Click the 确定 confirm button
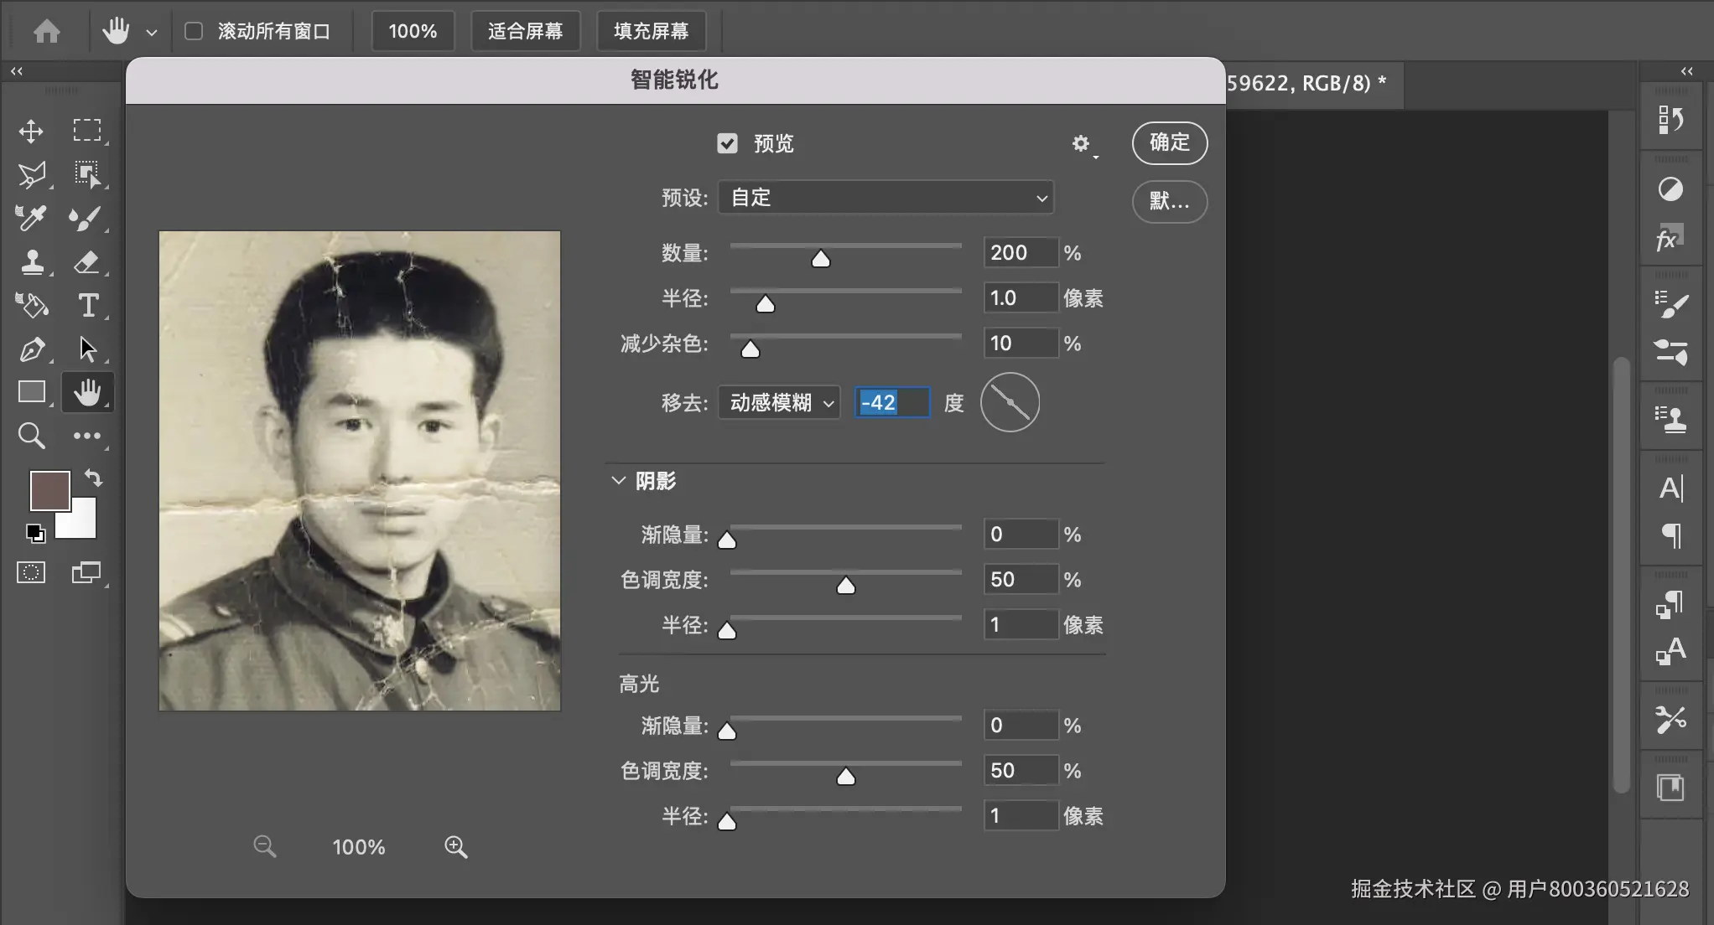Viewport: 1714px width, 925px height. (1169, 142)
